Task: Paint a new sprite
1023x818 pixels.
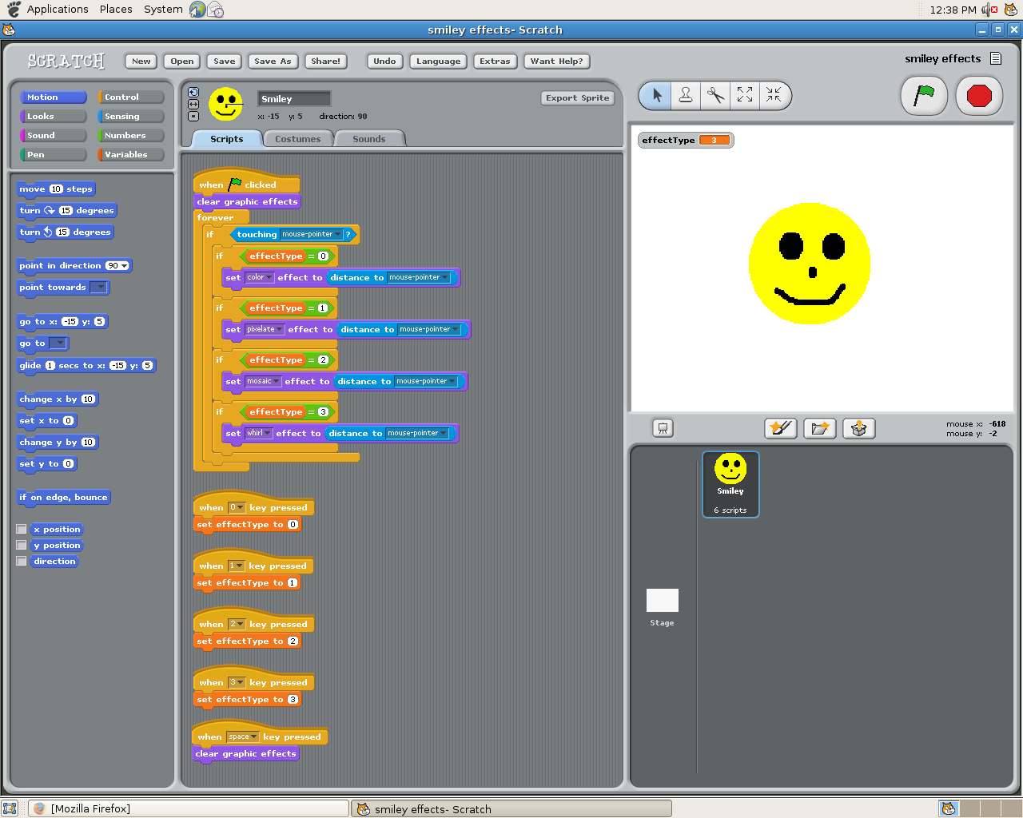Action: (x=780, y=428)
